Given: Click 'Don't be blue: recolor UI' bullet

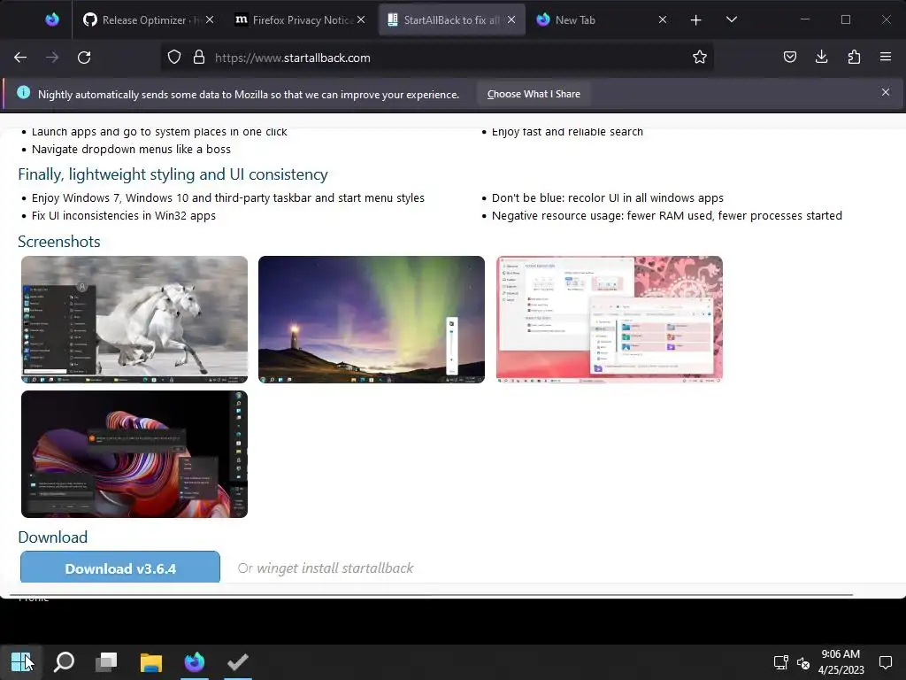Looking at the screenshot, I should (x=607, y=197).
